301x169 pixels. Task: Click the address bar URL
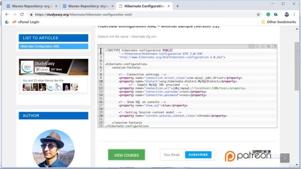point(84,15)
